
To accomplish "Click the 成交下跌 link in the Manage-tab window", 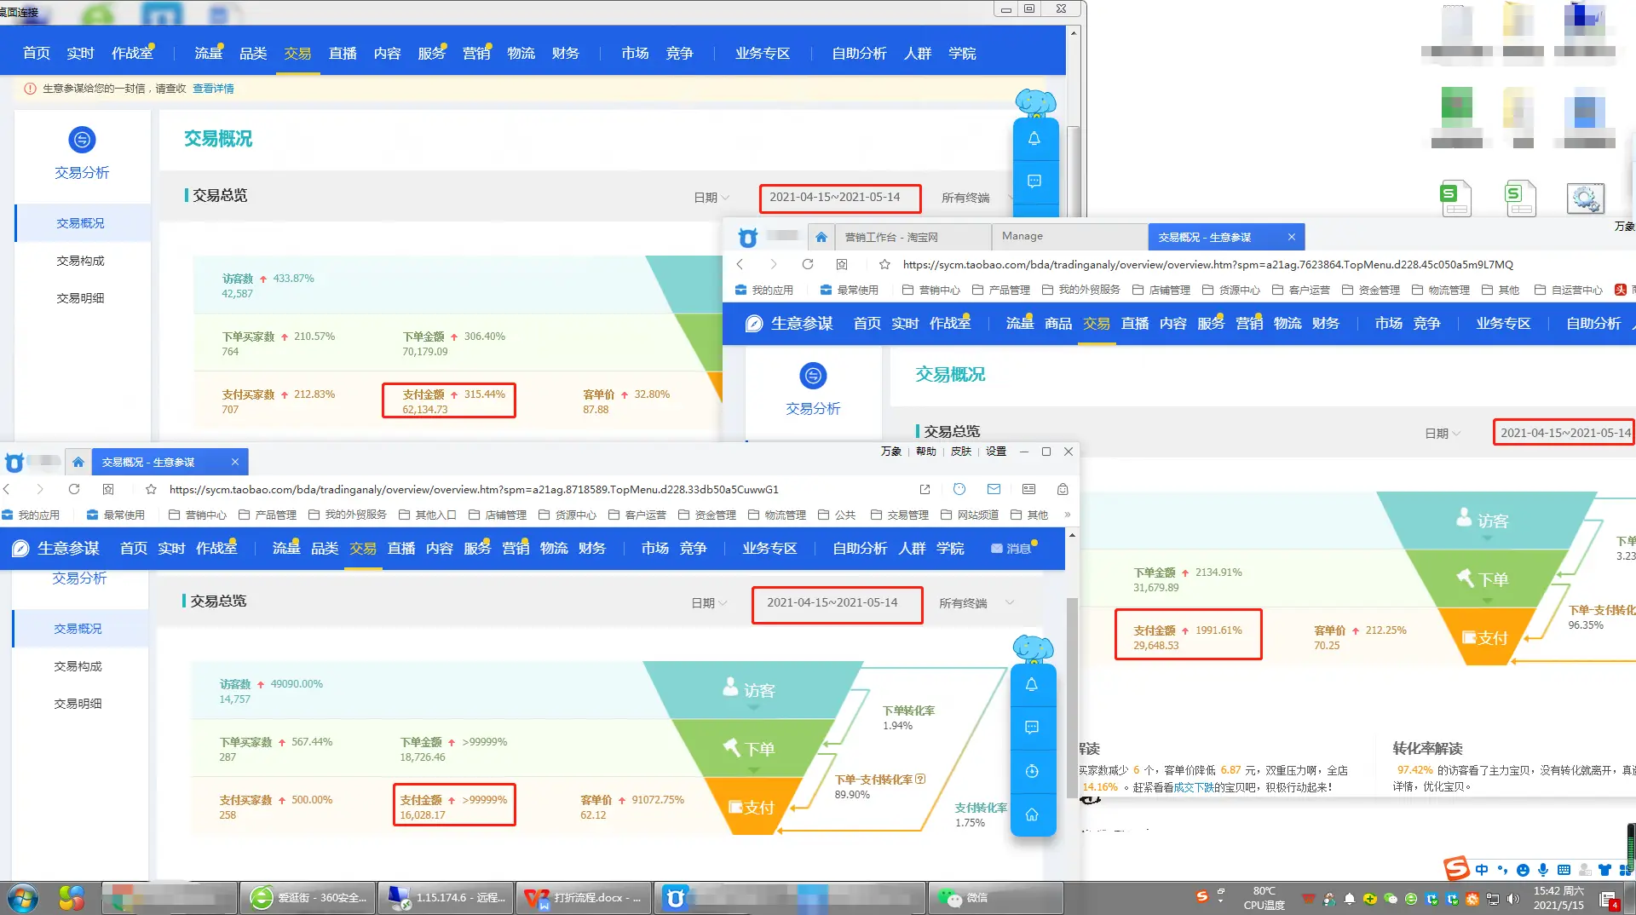I will (1194, 787).
